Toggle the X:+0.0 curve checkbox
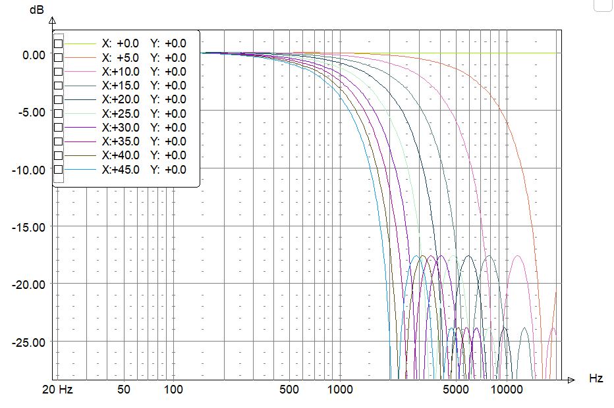The image size is (614, 408). click(x=59, y=43)
